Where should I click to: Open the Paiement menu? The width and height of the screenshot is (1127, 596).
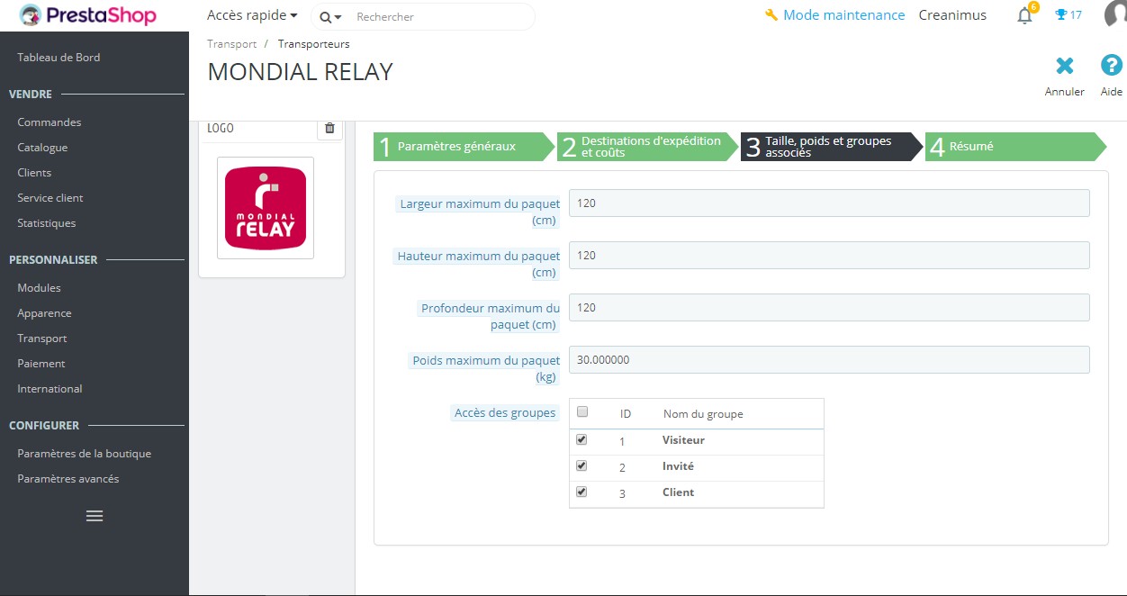point(41,363)
